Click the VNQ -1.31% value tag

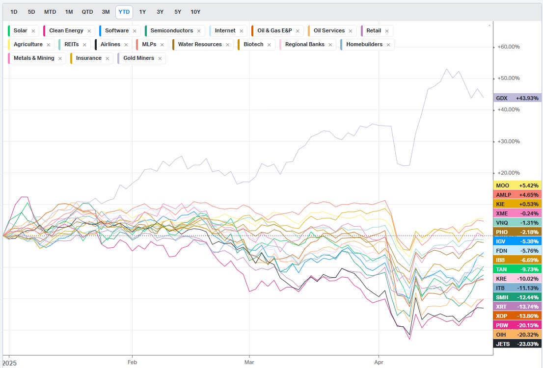click(x=517, y=223)
